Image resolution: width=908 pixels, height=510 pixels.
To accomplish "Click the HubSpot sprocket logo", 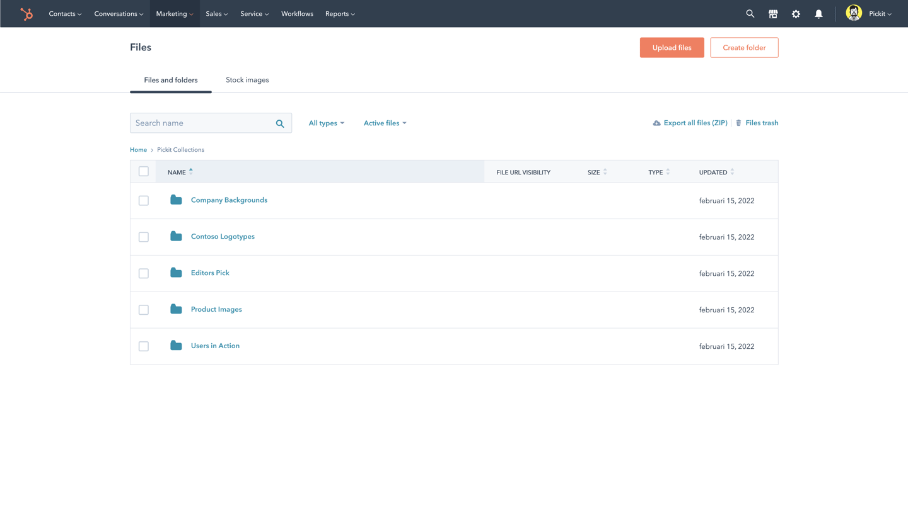I will 26,14.
